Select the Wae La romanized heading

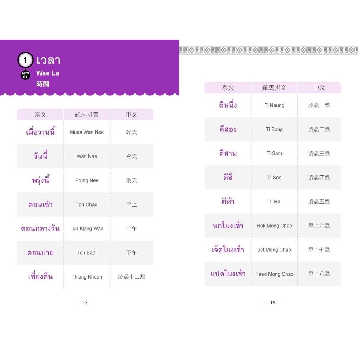[48, 73]
